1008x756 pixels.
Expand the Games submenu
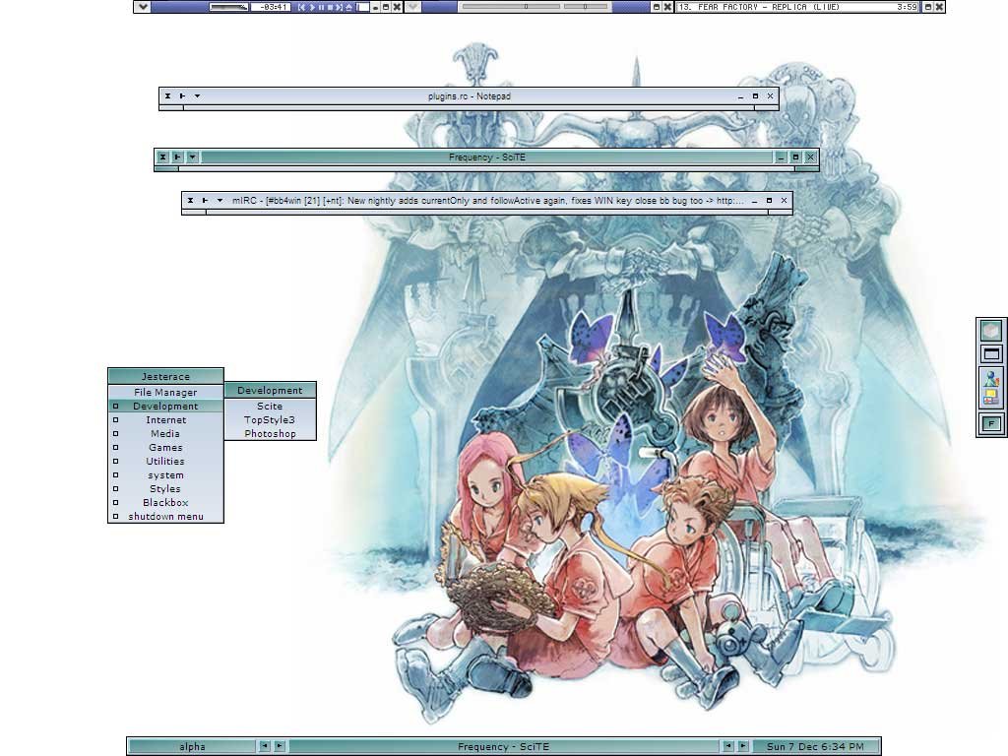[x=165, y=448]
